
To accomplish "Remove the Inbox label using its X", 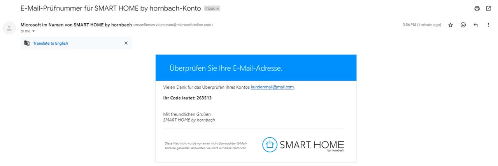I will pos(218,8).
